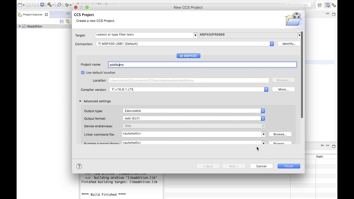
Task: Open the Target family filter dropdown arrow
Action: pos(196,35)
